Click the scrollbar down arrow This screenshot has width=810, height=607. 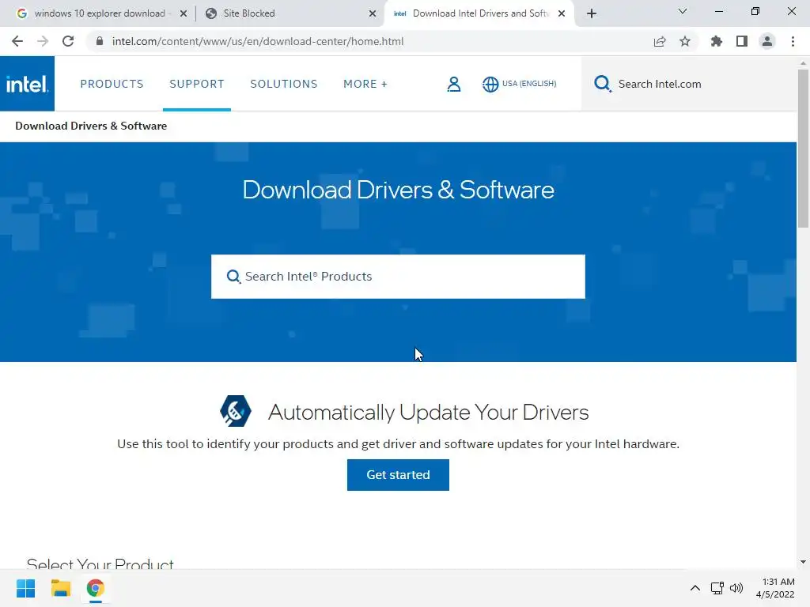[803, 562]
